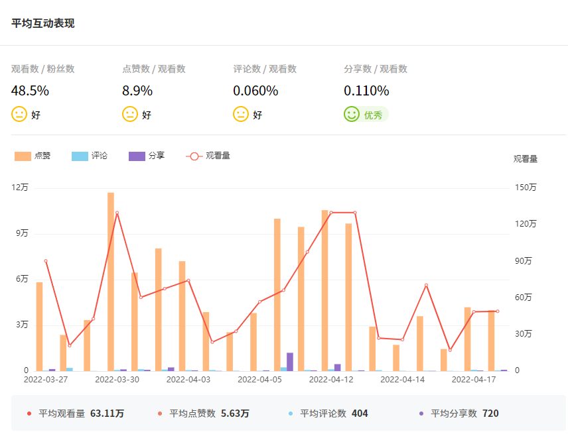Click the 48.5% 观看数/粉丝数 value
Screen dimensions: 568x444
30,91
